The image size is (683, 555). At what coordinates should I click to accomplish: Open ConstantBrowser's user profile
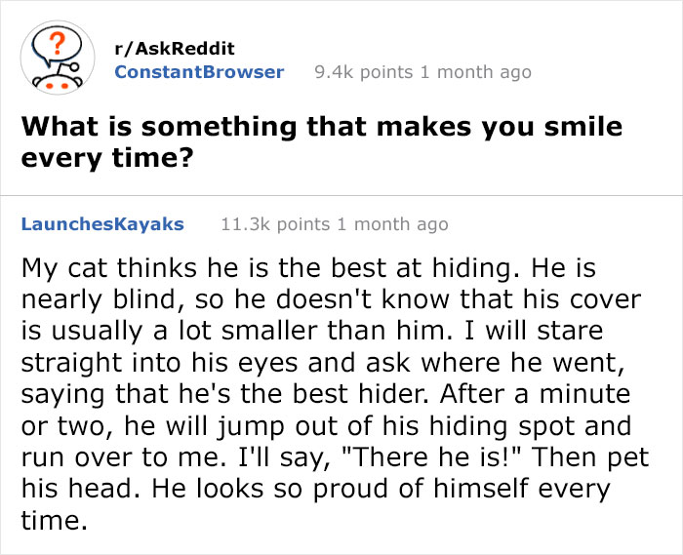coord(199,72)
